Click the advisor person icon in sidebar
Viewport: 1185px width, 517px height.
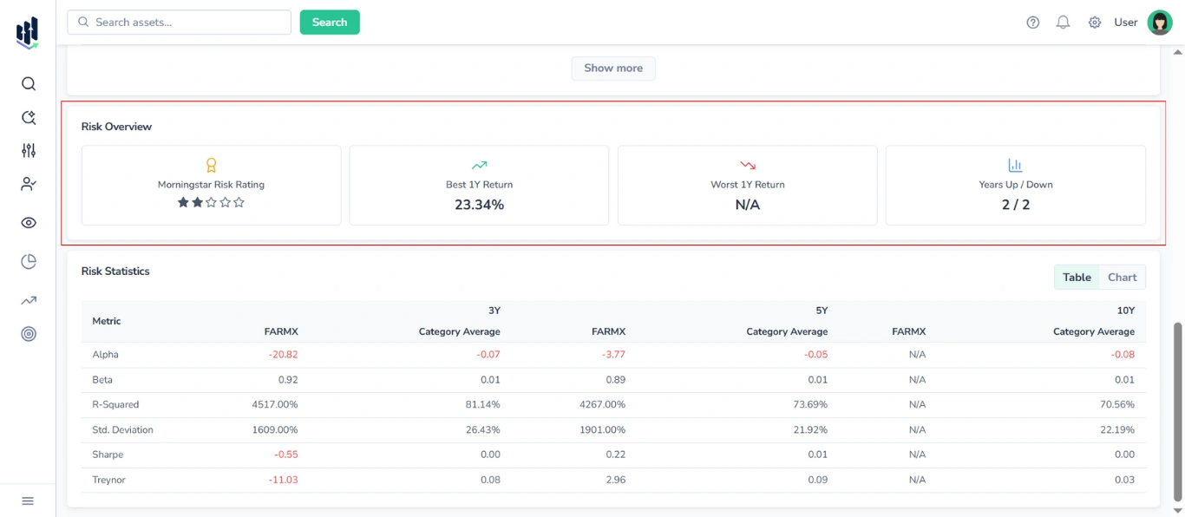28,184
